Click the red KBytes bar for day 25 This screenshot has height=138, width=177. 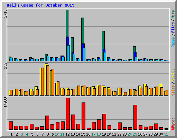point(135,117)
